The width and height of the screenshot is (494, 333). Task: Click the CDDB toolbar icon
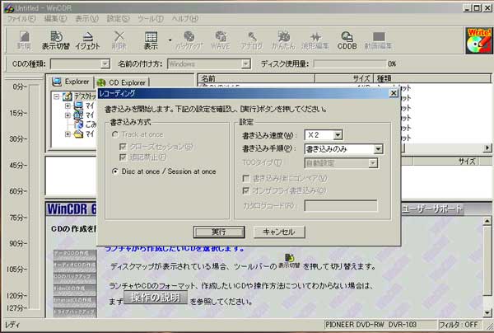347,40
